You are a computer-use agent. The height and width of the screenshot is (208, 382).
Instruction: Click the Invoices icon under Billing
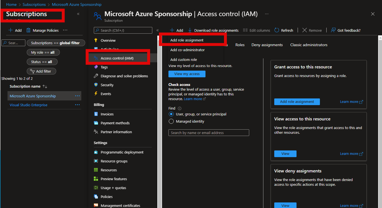coord(96,114)
